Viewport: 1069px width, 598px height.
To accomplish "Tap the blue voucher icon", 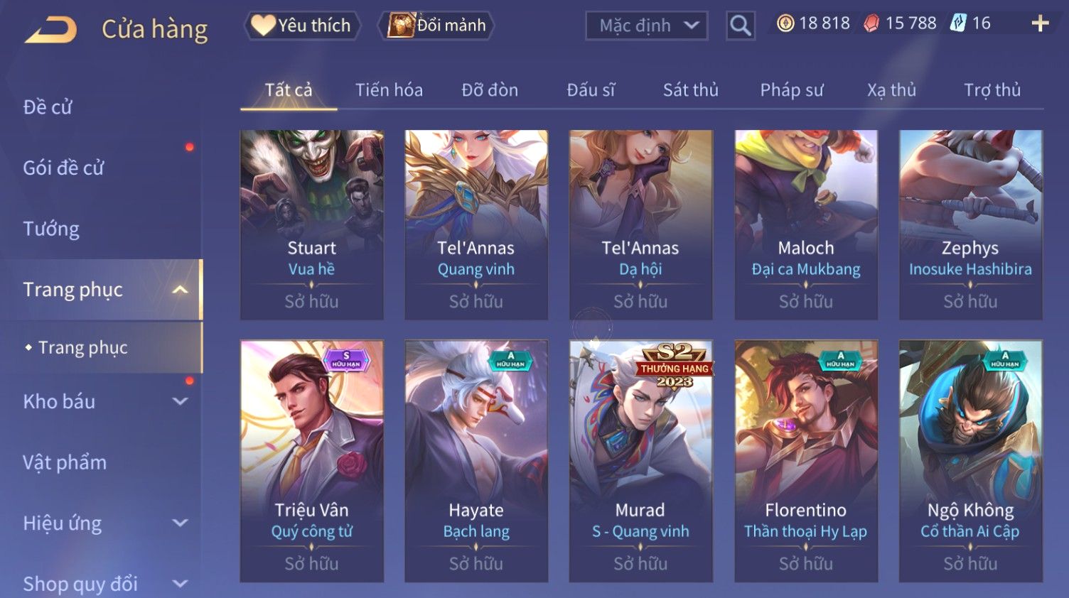I will click(x=958, y=23).
